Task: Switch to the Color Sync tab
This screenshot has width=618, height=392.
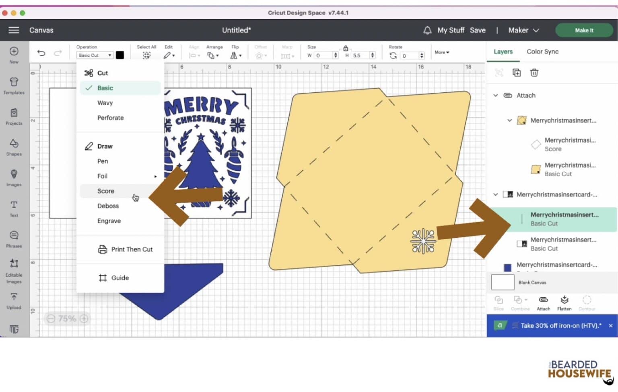Action: point(542,51)
